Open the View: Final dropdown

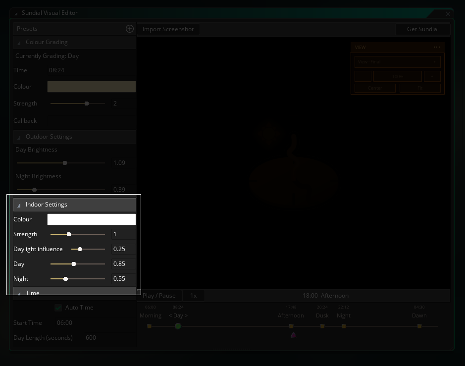point(397,62)
